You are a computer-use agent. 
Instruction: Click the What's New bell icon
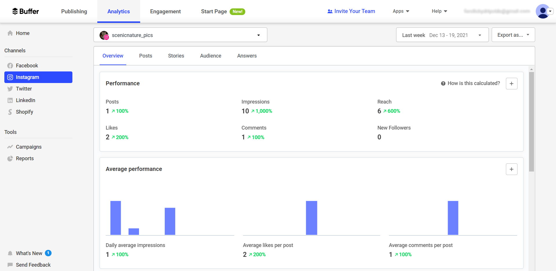pos(10,253)
